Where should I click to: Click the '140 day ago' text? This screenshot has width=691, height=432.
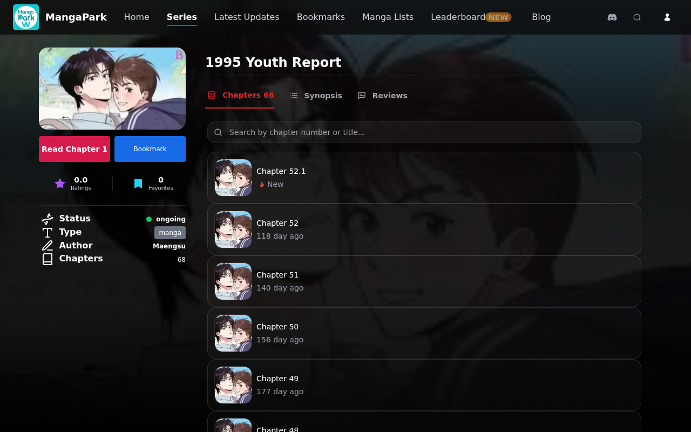(x=280, y=288)
